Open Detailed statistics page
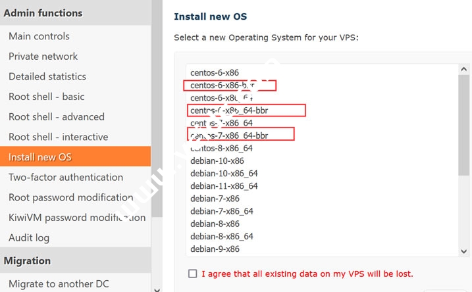Viewport: 472px width, 292px height. click(x=47, y=76)
